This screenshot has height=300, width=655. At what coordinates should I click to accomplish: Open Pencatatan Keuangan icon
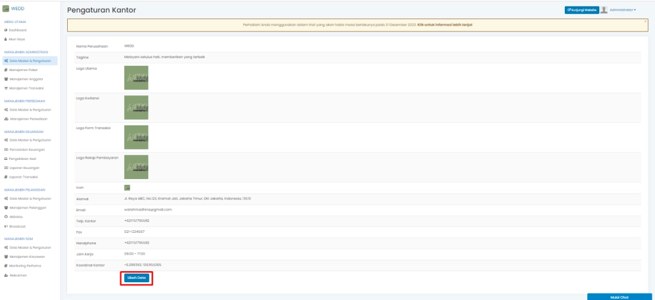pos(6,150)
